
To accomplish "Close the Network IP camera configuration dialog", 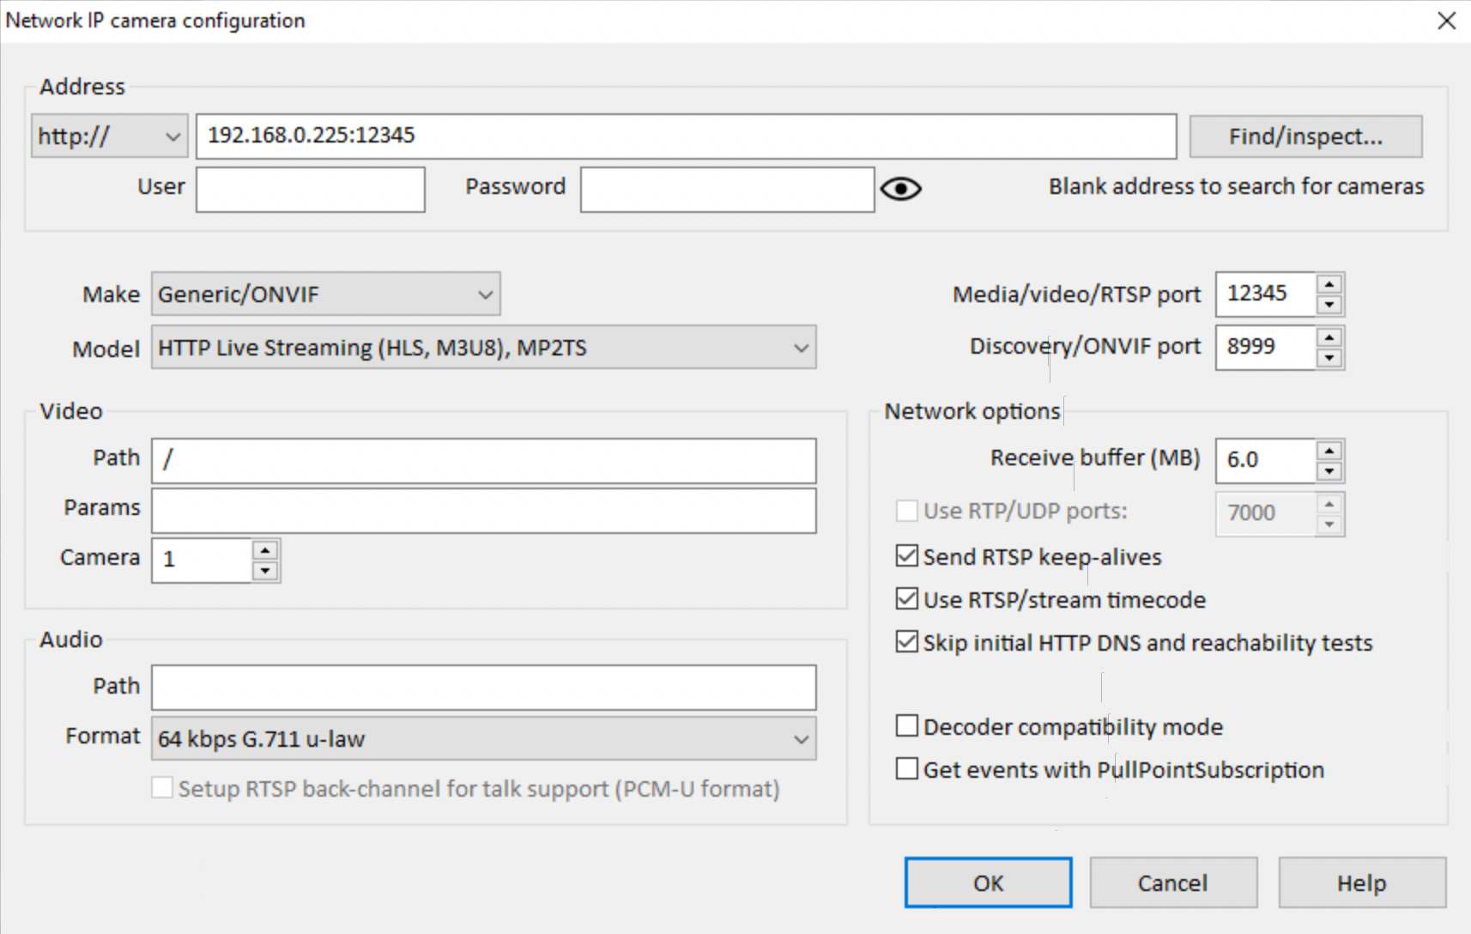I will (1447, 21).
